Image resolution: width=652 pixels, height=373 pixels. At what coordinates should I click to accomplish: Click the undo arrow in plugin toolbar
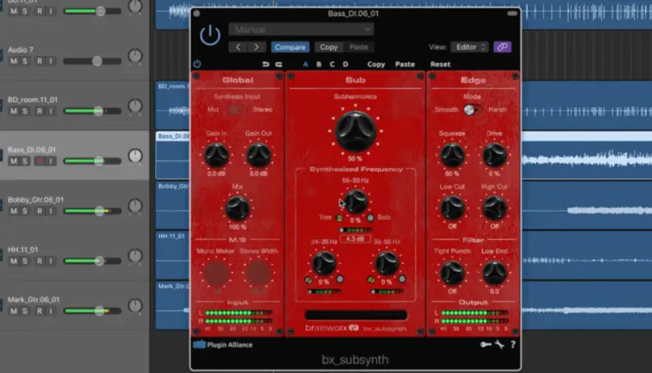coord(265,64)
